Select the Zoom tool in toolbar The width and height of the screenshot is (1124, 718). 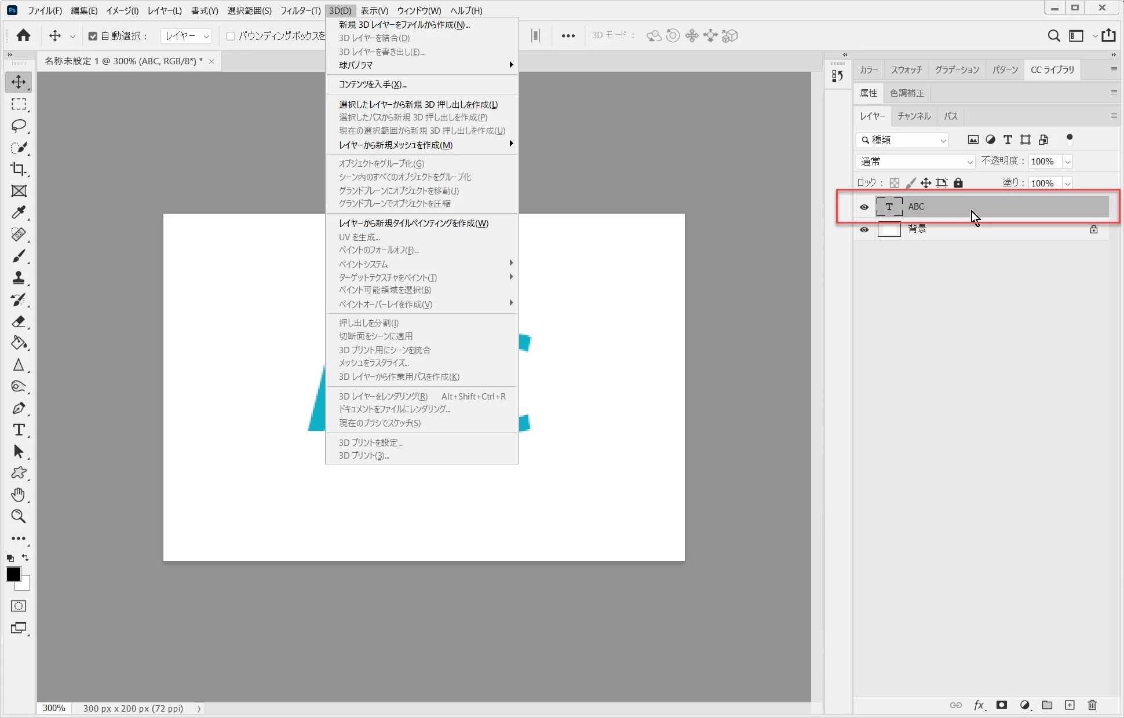pos(19,516)
